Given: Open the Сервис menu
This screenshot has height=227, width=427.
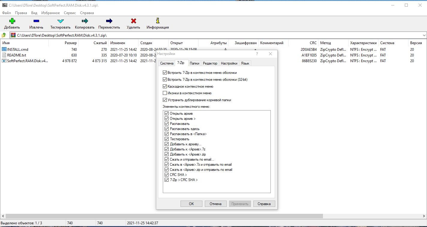Looking at the screenshot, I should (x=70, y=13).
